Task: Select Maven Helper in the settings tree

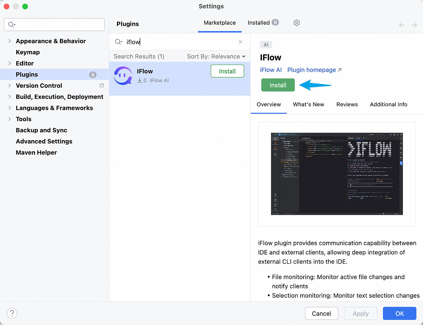Action: coord(36,152)
